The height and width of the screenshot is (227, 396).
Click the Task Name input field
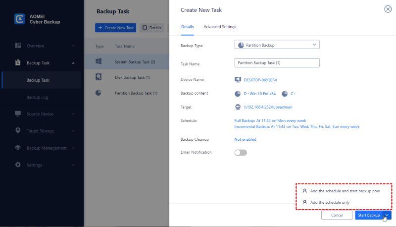coord(277,62)
